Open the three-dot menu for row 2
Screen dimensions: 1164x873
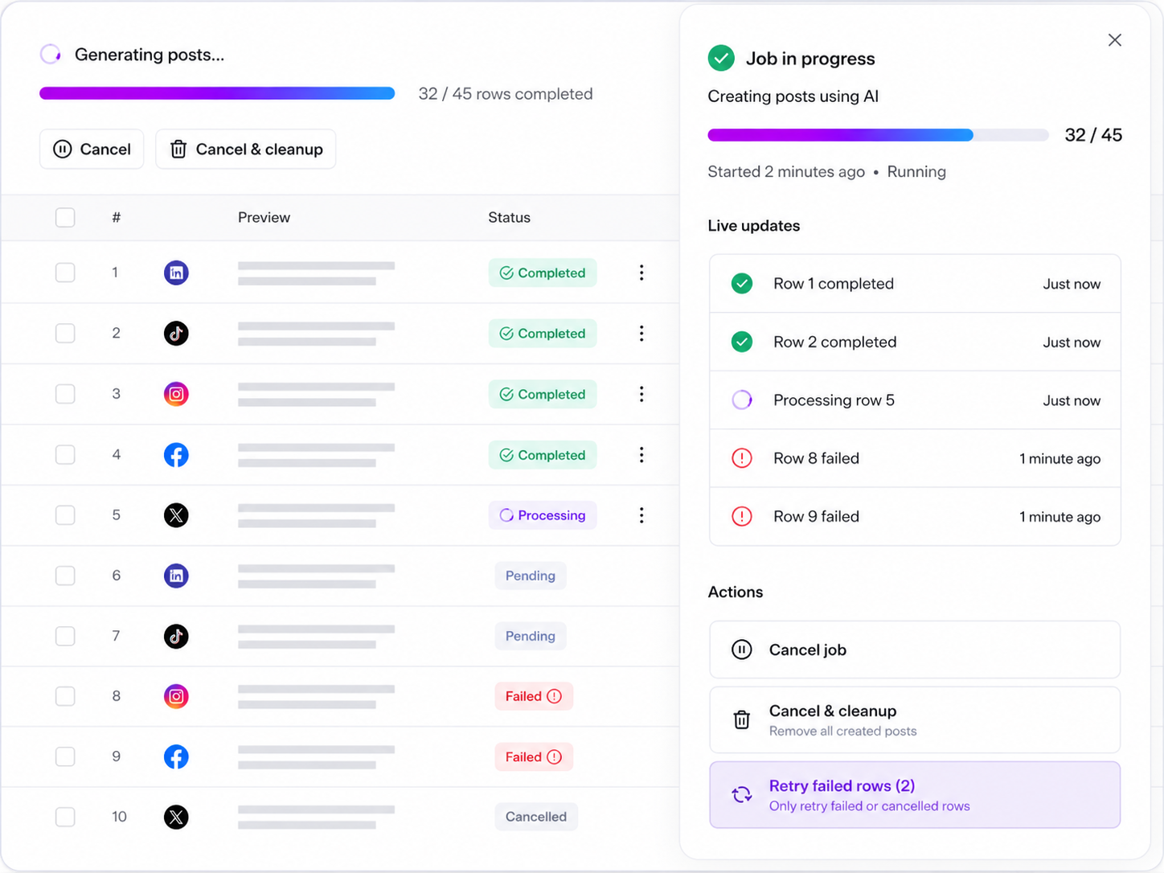(641, 333)
